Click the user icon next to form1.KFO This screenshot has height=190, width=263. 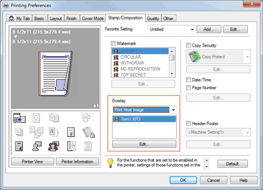pyautogui.click(x=117, y=119)
